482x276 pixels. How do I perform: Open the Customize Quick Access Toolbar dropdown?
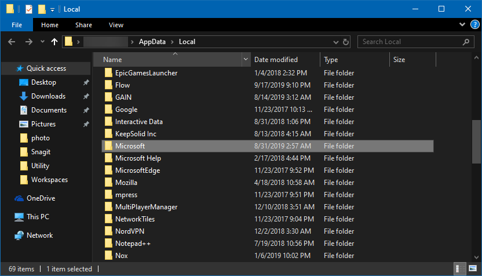[x=52, y=9]
